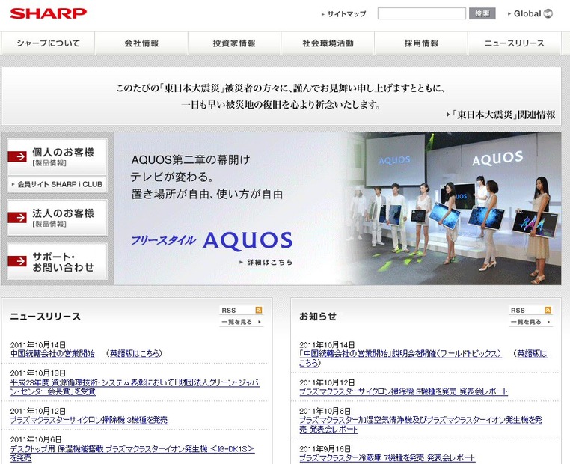Open notice 加湿空気清浄機及びプラズマクラスターイオン発生機 発表会レポート
The width and height of the screenshot is (570, 464).
(x=420, y=424)
